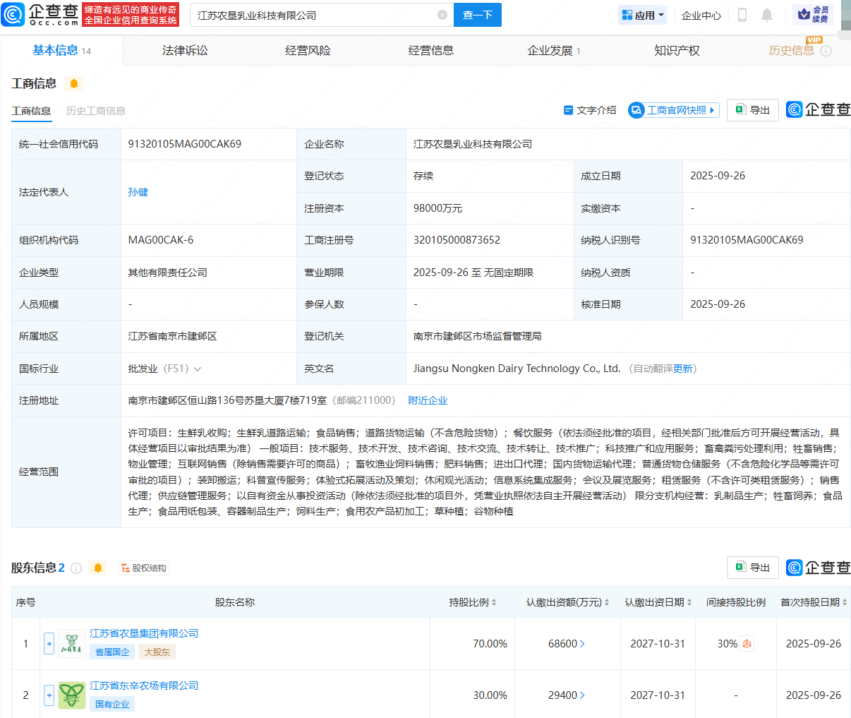The image size is (851, 718).
Task: Open the indirect shareholding chart icon next to 30%
Action: 747,644
